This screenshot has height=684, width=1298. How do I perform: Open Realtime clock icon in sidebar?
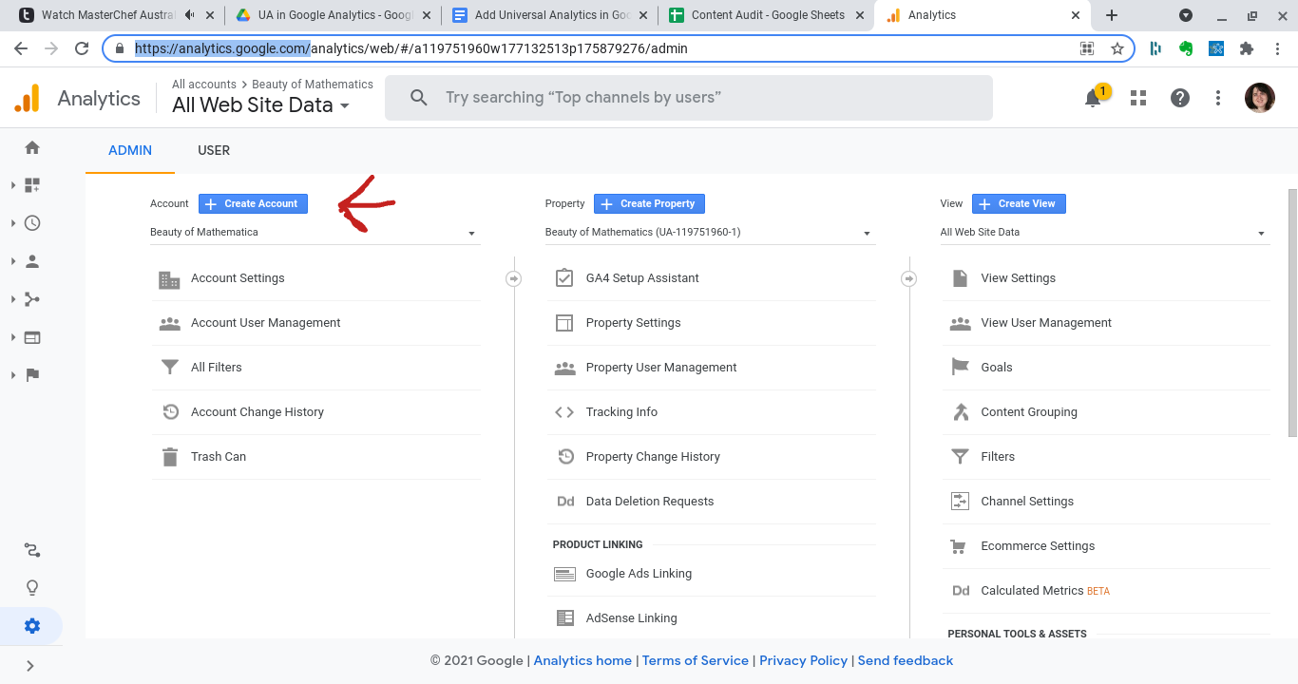pos(32,223)
